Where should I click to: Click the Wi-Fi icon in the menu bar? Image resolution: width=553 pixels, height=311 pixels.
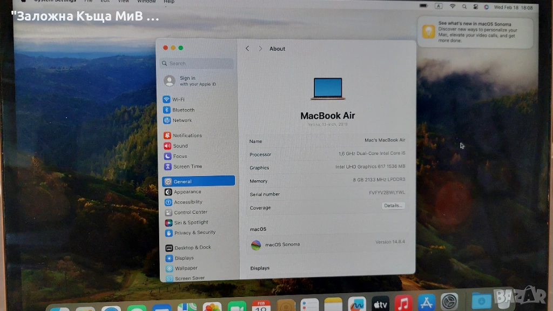click(x=452, y=6)
